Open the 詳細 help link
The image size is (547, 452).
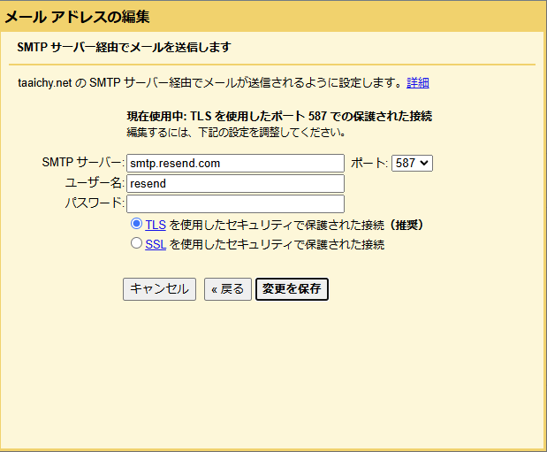417,83
